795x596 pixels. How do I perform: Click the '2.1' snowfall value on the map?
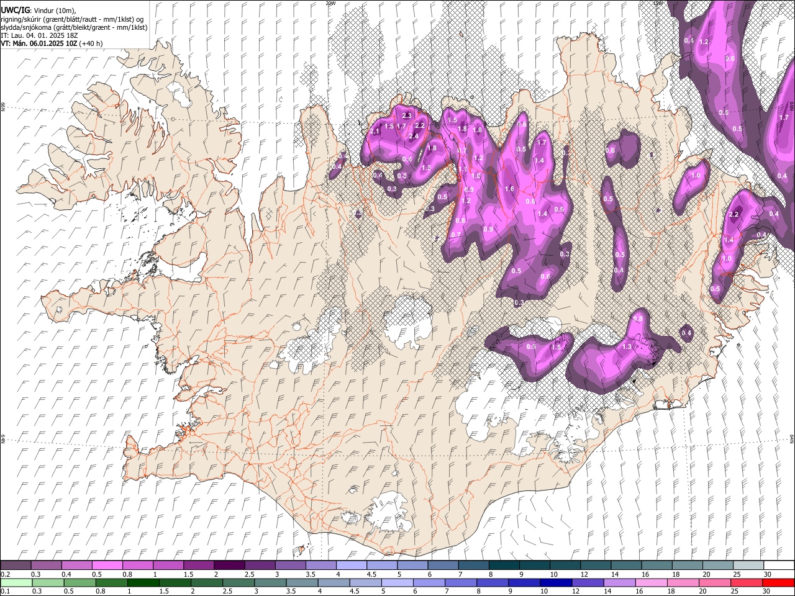375,132
